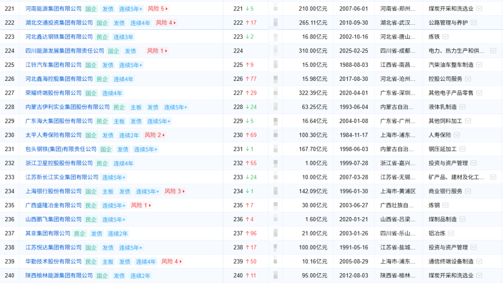
Task: Select 主板 tag for 广东海大集团
Action: tap(119, 121)
